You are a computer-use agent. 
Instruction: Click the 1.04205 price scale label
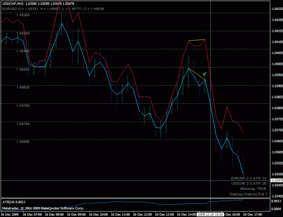point(278,20)
